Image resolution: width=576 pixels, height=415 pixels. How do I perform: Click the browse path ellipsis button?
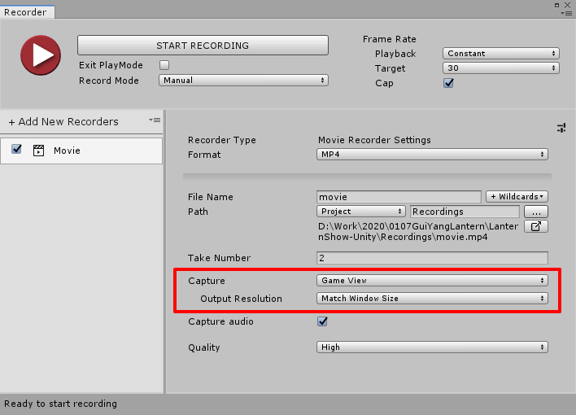(535, 212)
